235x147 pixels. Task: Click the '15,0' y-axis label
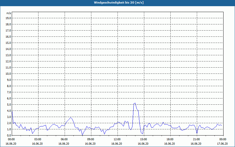point(9,43)
